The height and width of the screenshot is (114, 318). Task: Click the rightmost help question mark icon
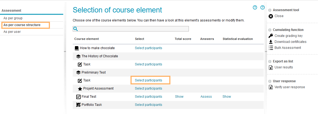click(262, 8)
